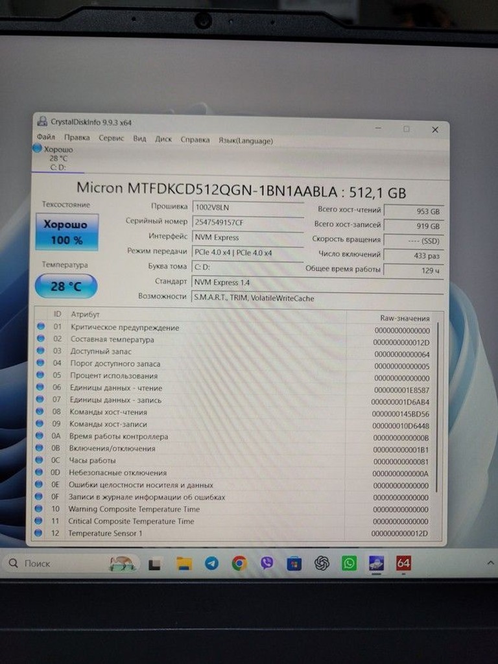Open Google Chrome from the taskbar
This screenshot has height=664, width=498.
pos(239,563)
